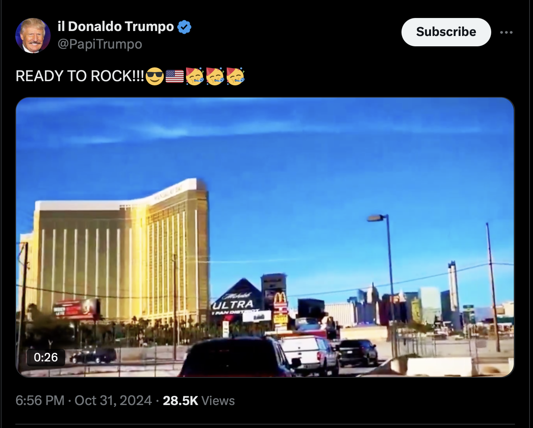
Task: Click the American flag emoji
Action: coord(175,76)
